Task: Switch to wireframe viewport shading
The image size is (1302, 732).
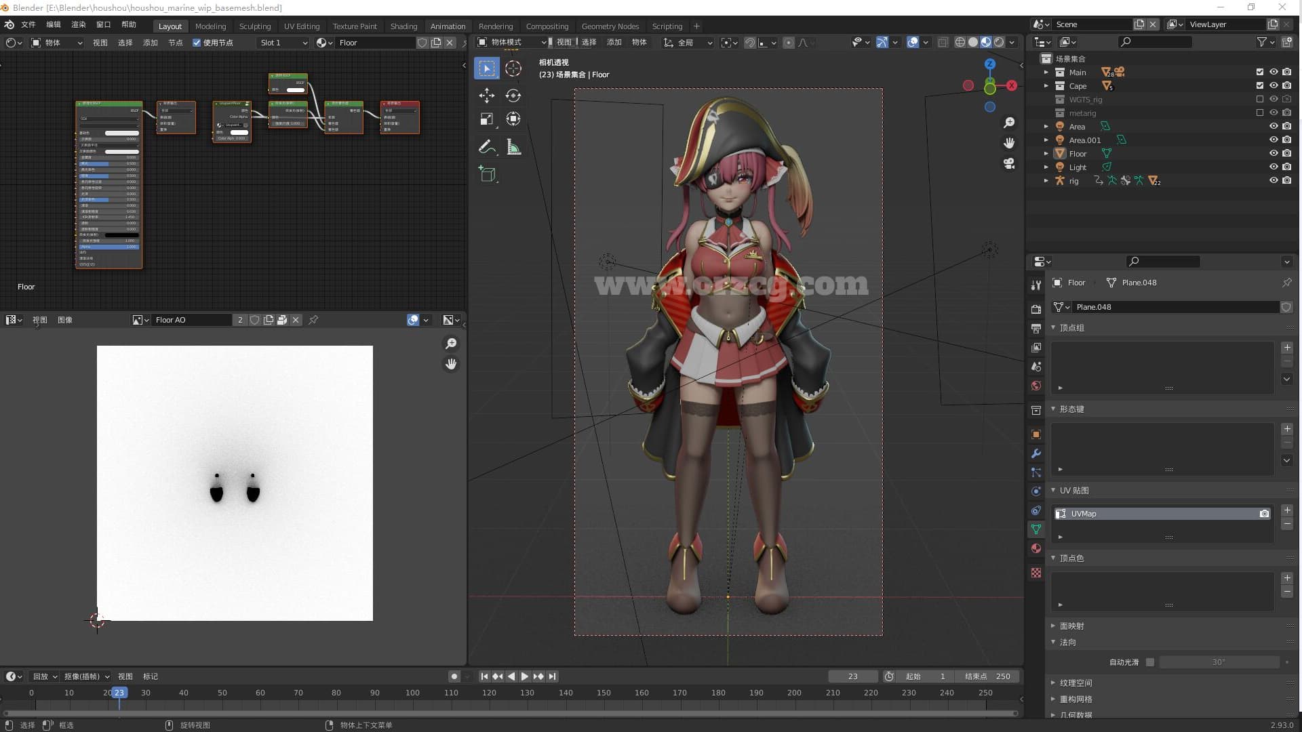Action: (960, 42)
